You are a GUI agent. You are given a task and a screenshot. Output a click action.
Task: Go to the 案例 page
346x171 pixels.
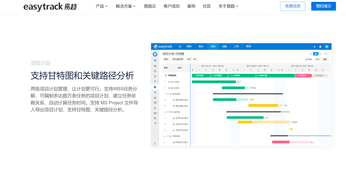(x=191, y=6)
